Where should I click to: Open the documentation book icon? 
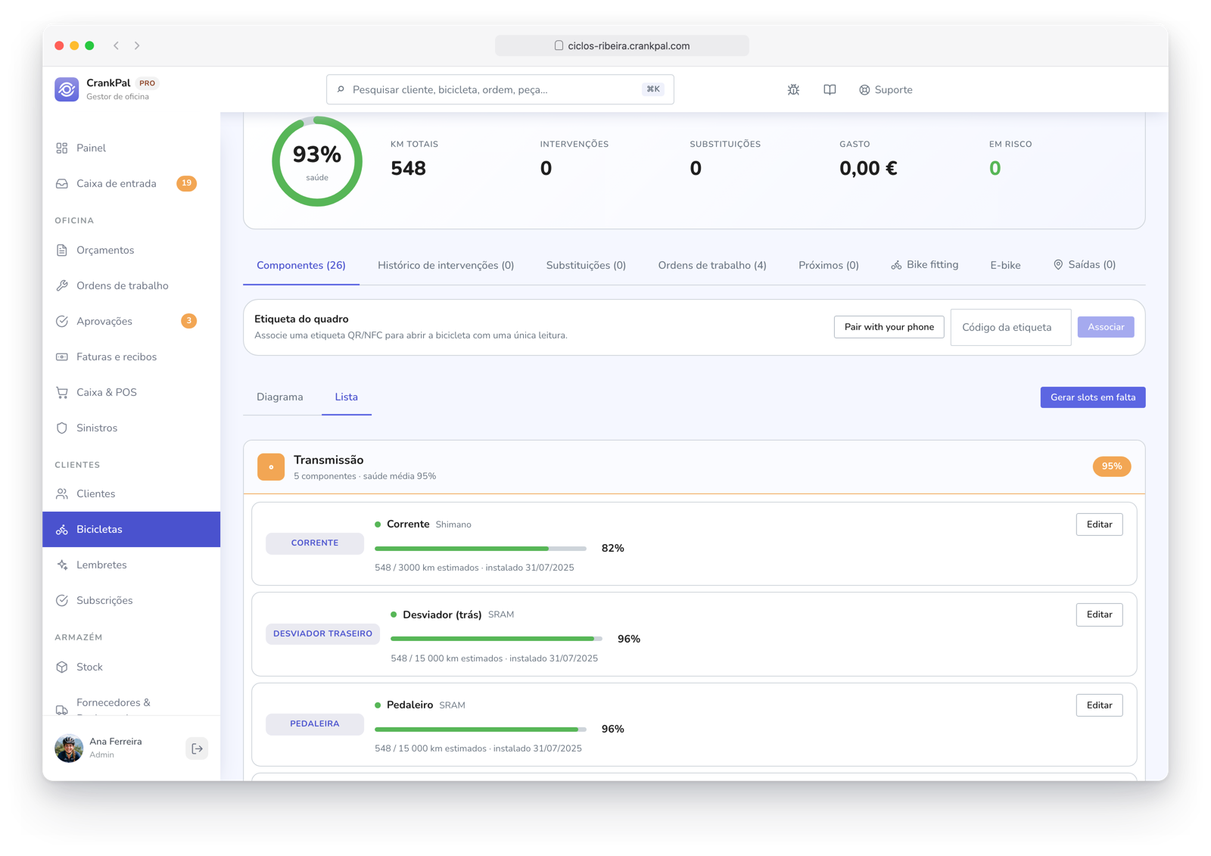point(830,89)
